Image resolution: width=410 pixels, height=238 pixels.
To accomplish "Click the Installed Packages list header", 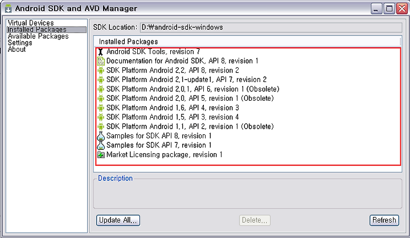I will (247, 42).
